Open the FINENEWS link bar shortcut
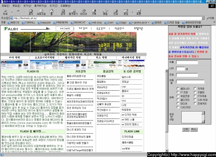 (x=61, y=23)
